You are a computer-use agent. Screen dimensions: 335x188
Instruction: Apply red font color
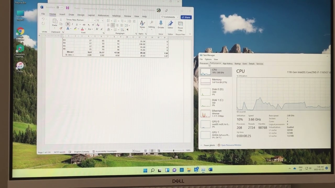coord(82,29)
